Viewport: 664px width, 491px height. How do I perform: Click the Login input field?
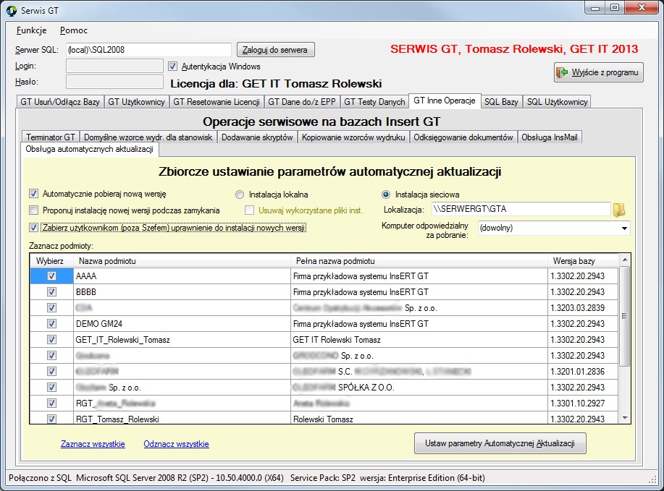(114, 66)
